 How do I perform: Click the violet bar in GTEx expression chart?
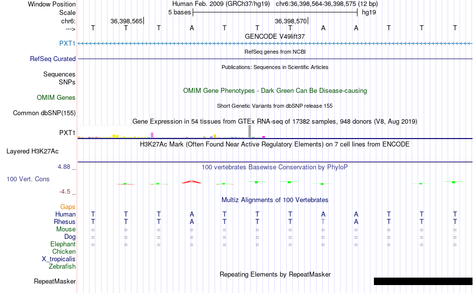(x=152, y=135)
